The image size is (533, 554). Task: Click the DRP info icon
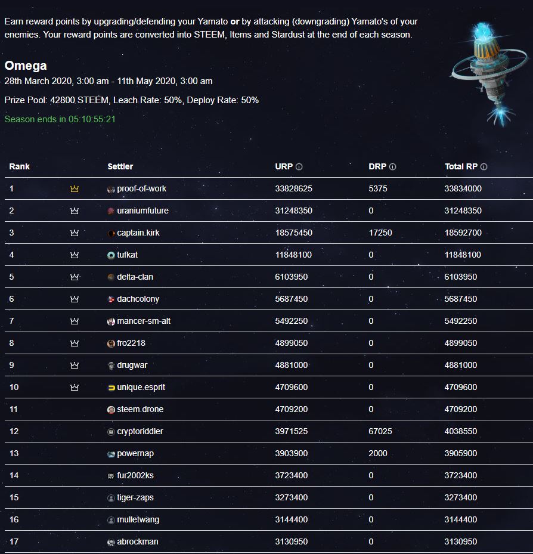tap(392, 167)
